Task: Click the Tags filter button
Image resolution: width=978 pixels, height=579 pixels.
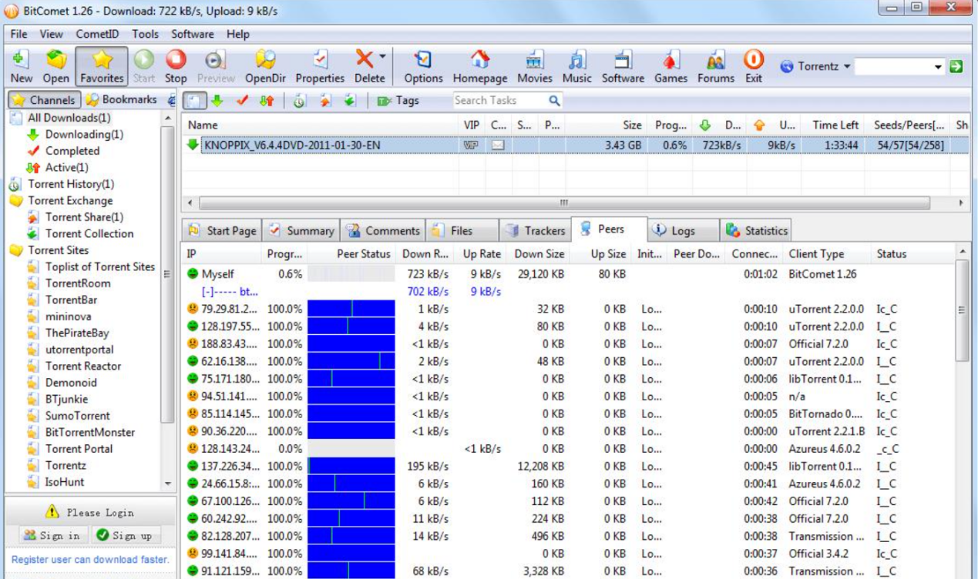Action: coord(398,101)
